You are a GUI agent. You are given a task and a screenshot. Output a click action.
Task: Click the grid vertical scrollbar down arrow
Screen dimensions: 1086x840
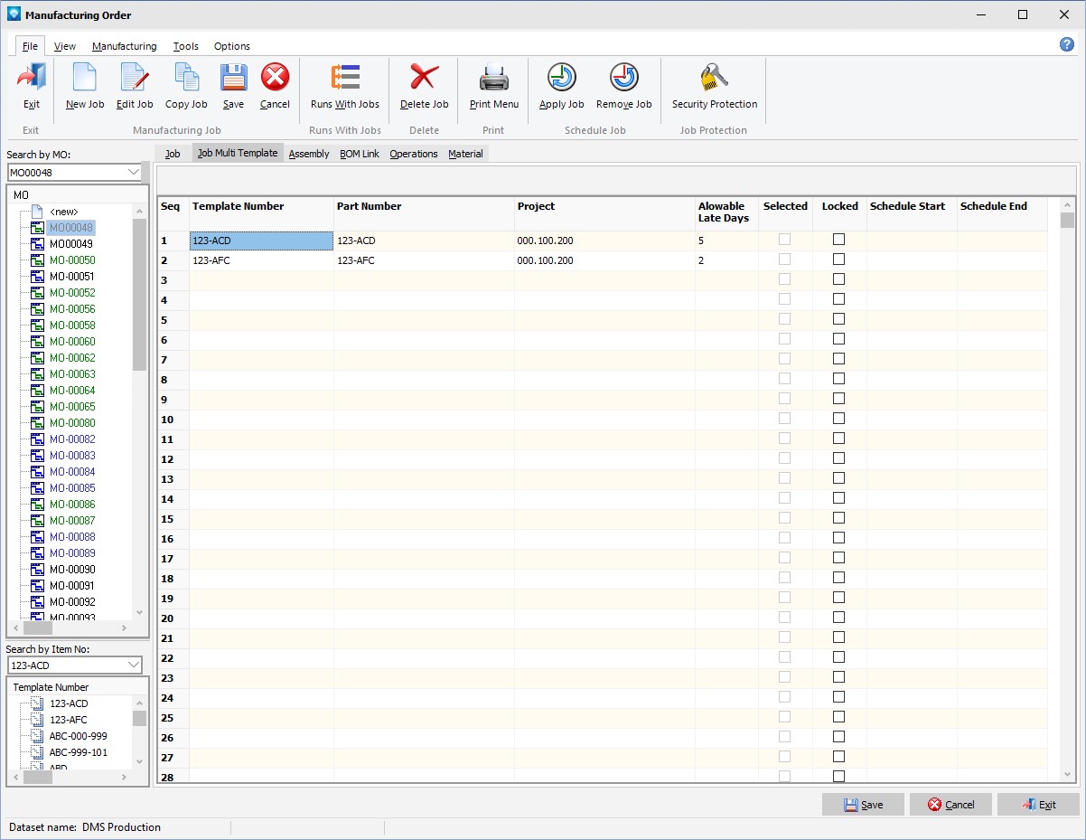click(1067, 775)
